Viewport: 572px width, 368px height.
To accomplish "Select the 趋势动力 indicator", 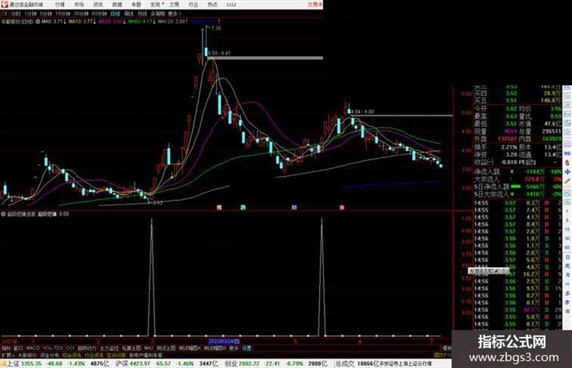I will tap(87, 348).
